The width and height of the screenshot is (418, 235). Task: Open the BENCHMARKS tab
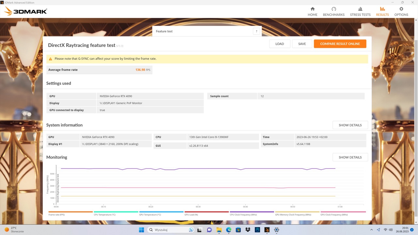[334, 11]
